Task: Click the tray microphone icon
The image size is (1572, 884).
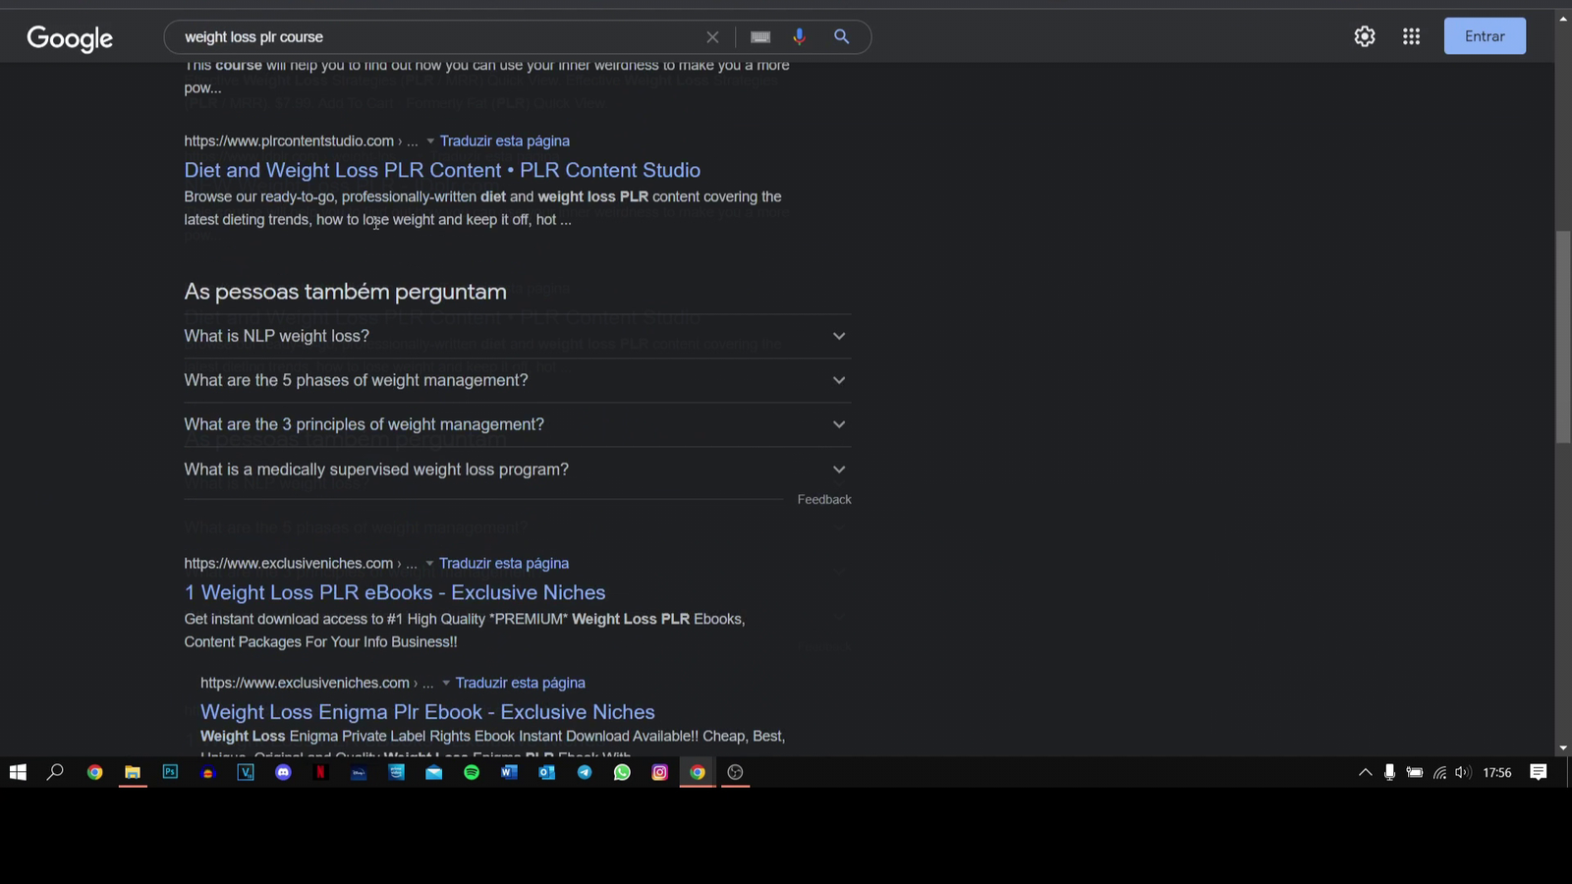Action: 1389,772
